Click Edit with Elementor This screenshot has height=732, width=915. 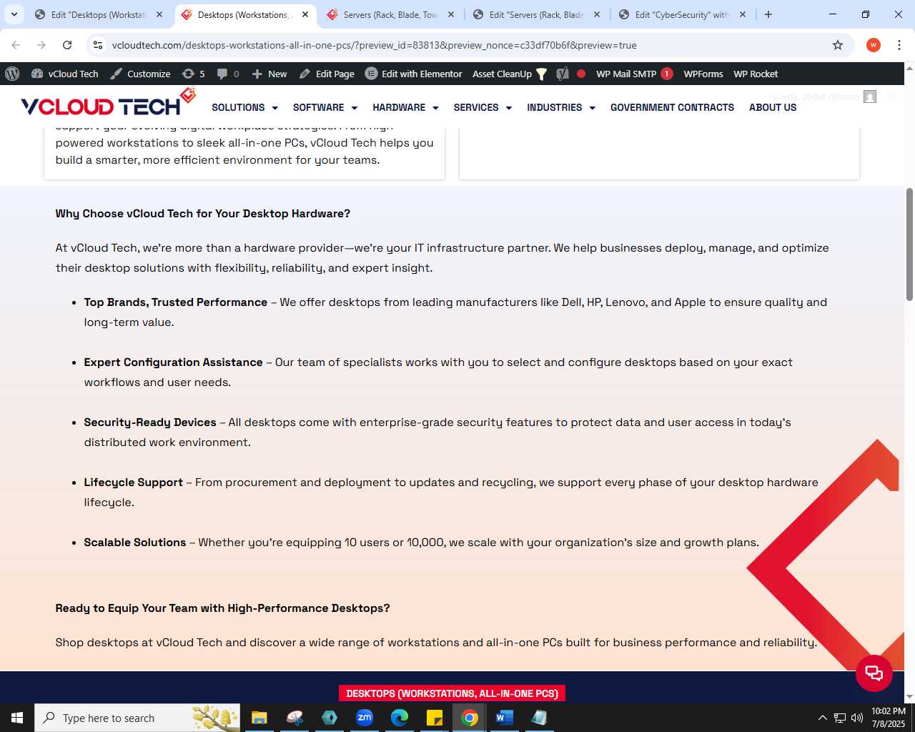pos(414,74)
